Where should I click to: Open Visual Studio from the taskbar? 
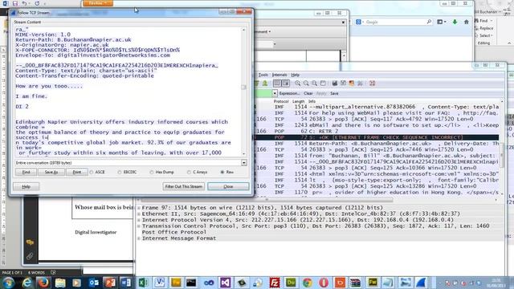225,283
